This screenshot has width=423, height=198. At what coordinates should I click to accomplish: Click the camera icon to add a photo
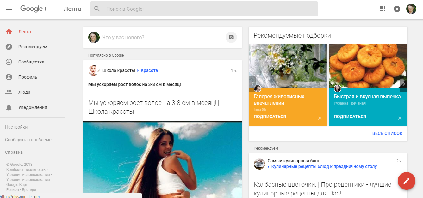(x=231, y=37)
